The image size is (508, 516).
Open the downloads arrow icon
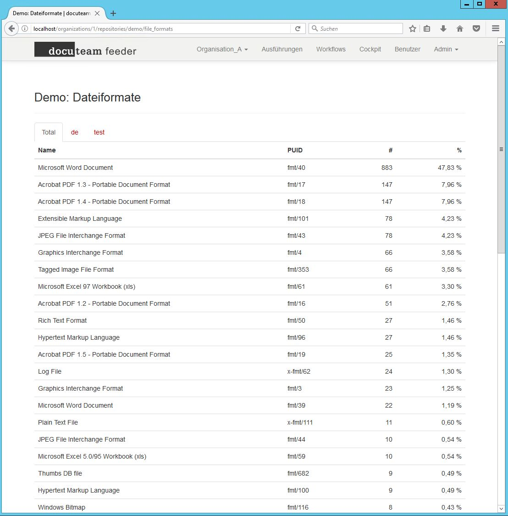[x=443, y=28]
